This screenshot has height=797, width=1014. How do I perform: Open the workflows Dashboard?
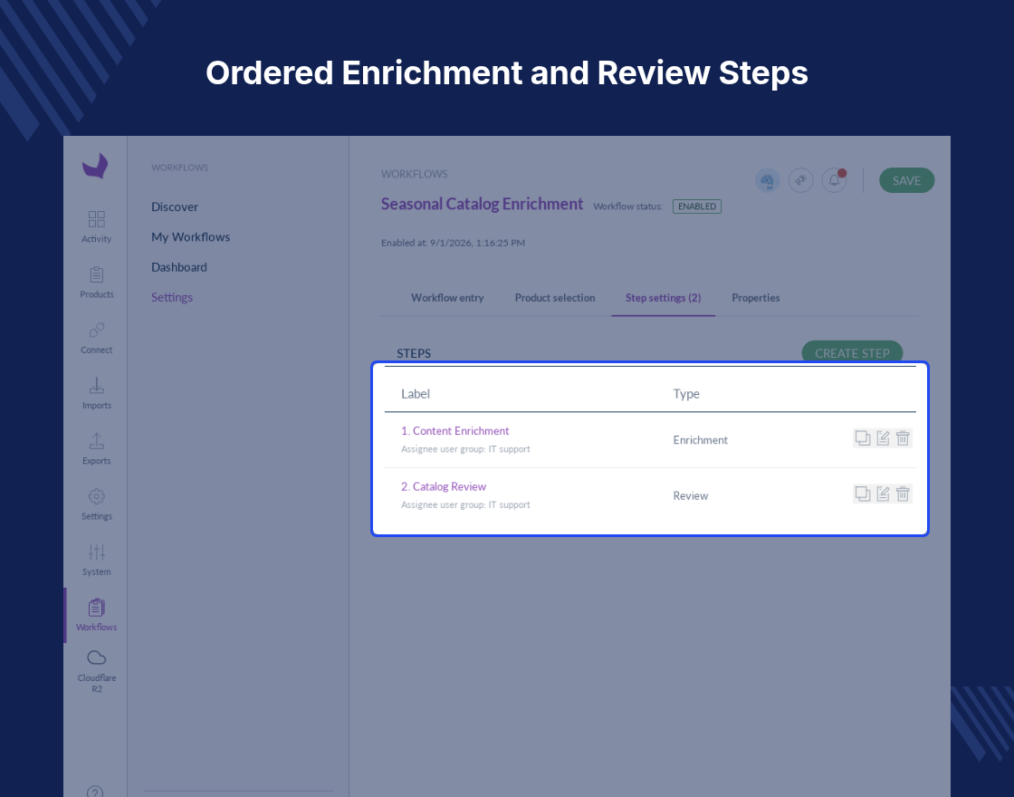tap(179, 267)
